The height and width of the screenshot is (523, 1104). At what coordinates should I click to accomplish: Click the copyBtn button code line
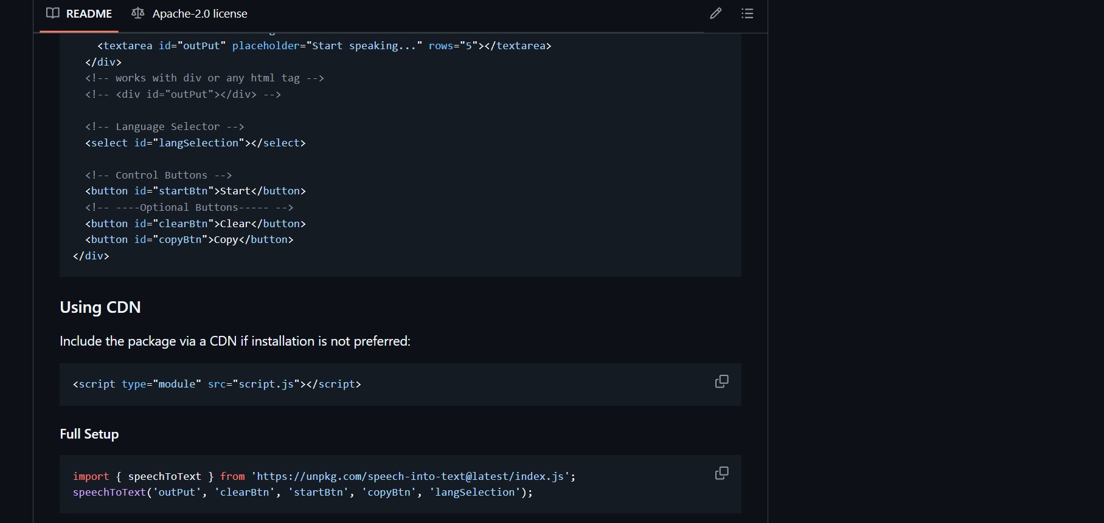click(x=189, y=239)
